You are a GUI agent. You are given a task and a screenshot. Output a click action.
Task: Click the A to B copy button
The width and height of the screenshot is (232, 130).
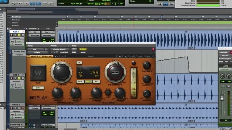point(132,56)
